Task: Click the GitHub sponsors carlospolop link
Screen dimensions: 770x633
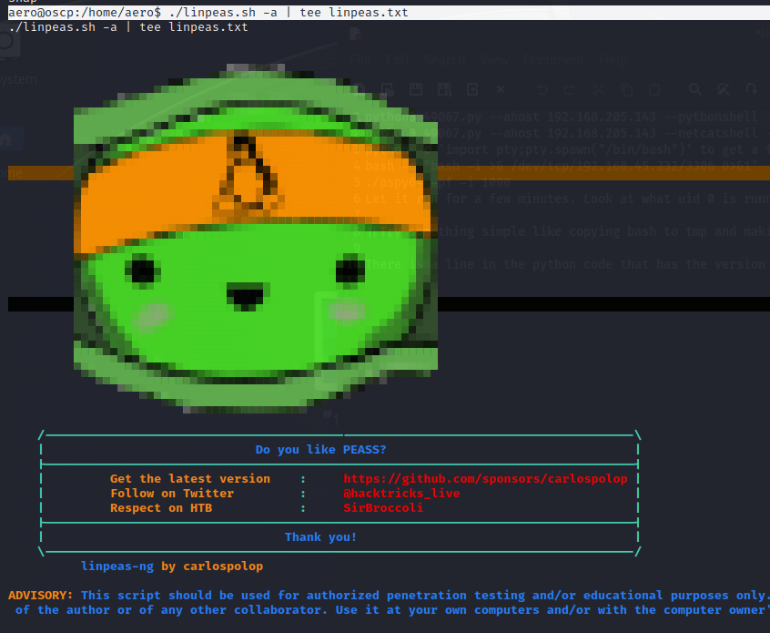Action: [485, 479]
